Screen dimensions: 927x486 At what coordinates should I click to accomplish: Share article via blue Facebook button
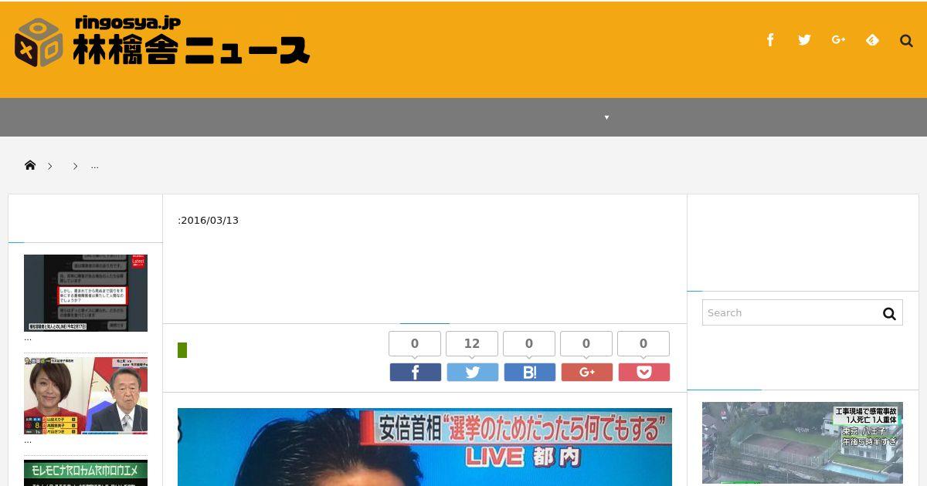416,373
